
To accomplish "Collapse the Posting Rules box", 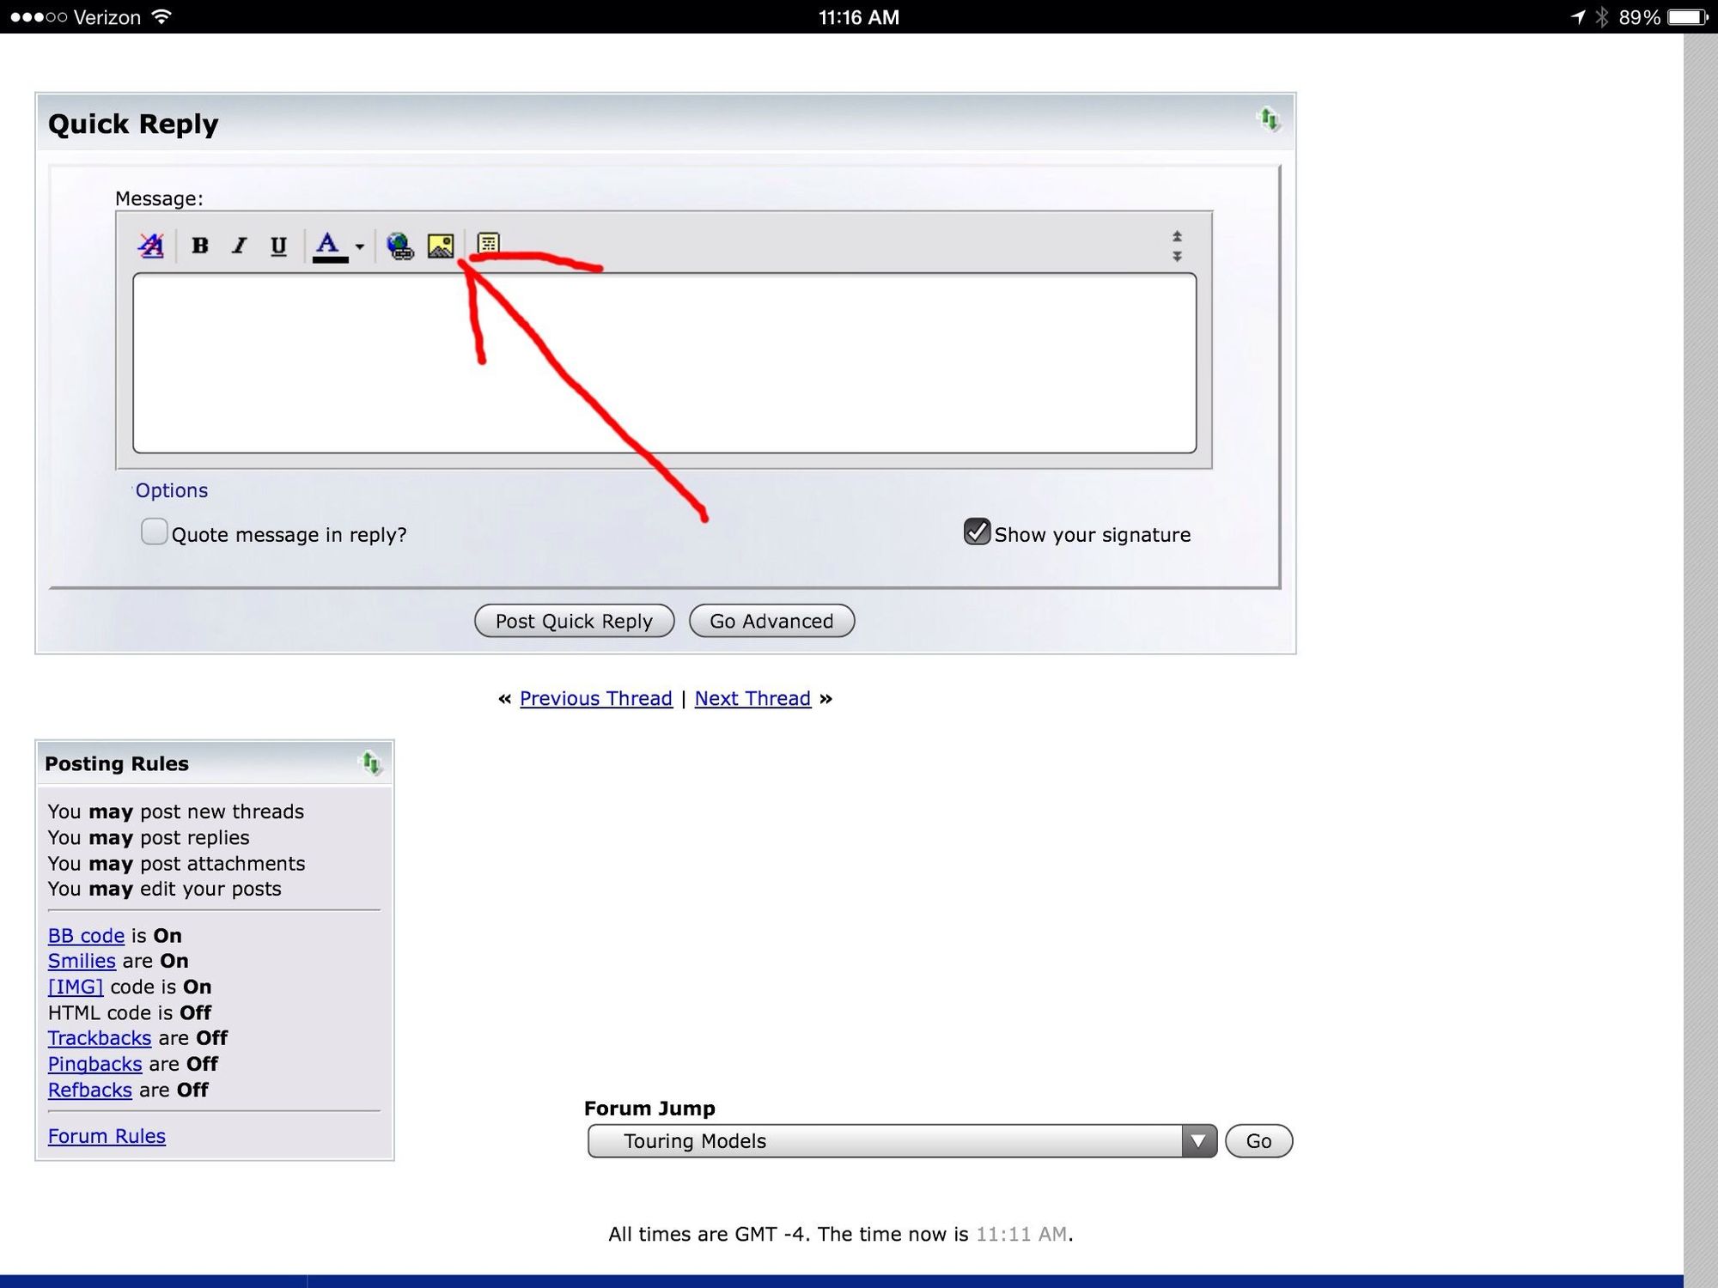I will [370, 762].
